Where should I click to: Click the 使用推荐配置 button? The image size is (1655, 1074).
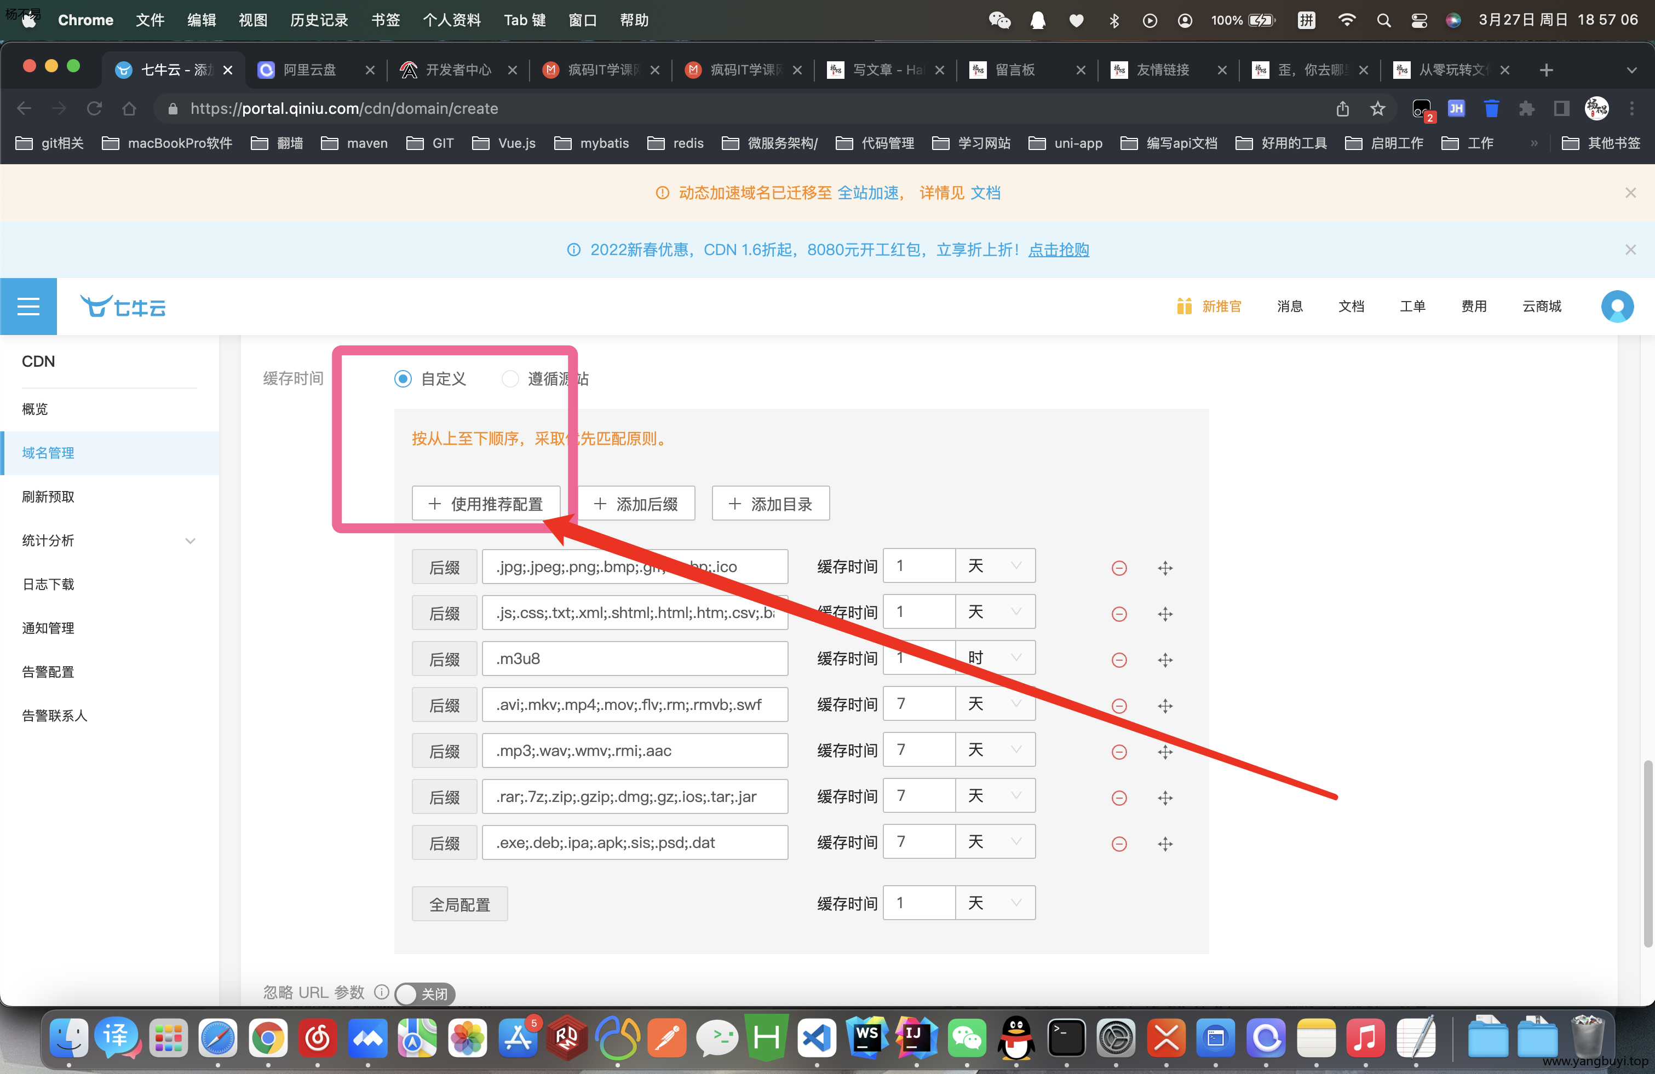click(486, 503)
